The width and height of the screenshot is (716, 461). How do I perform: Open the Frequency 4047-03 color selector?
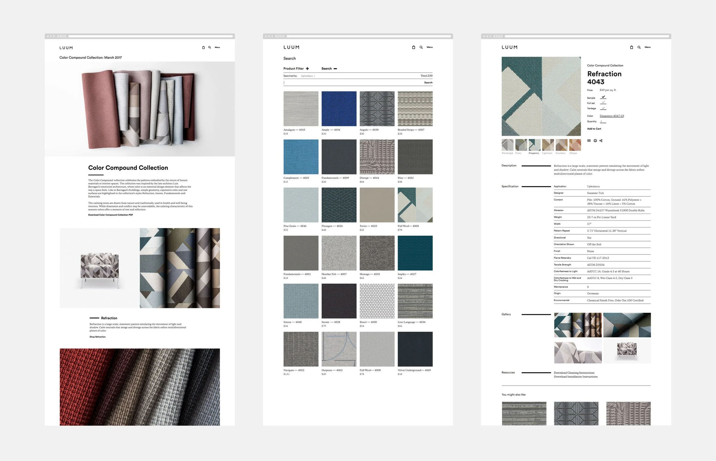point(611,116)
